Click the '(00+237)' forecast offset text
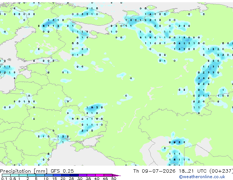 (221, 171)
